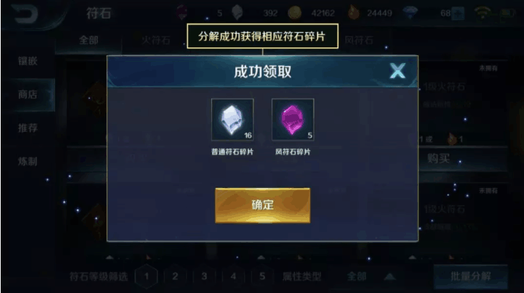Click the 批量分解 button

(471, 277)
